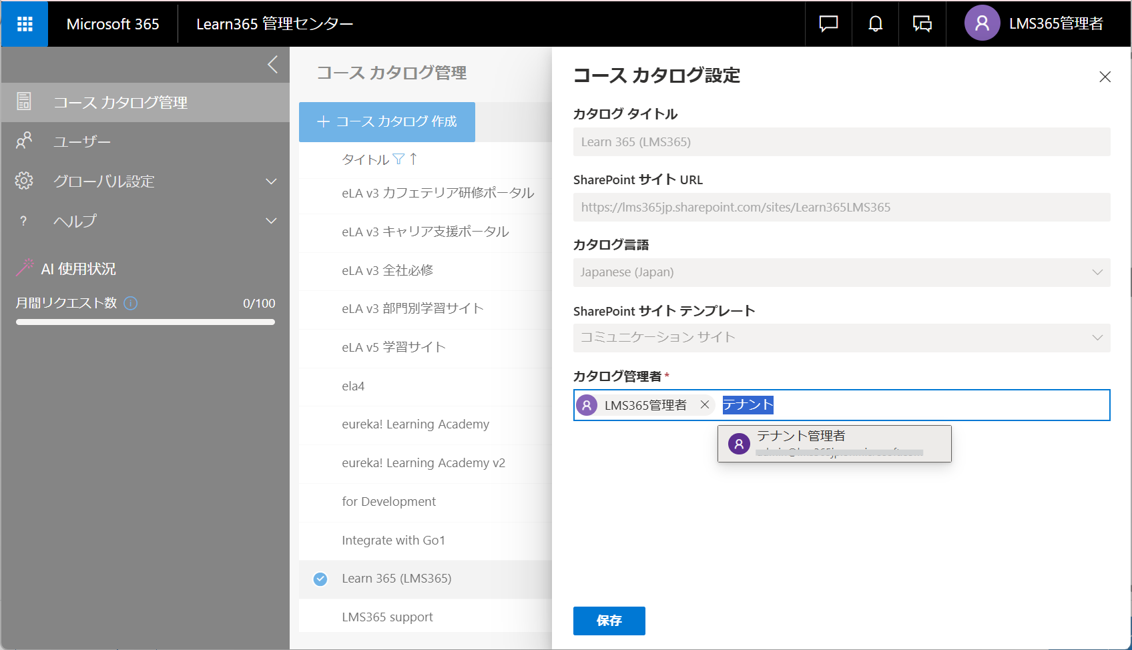1132x650 pixels.
Task: Select コース カタログ管理 in sidebar
Action: (x=146, y=102)
